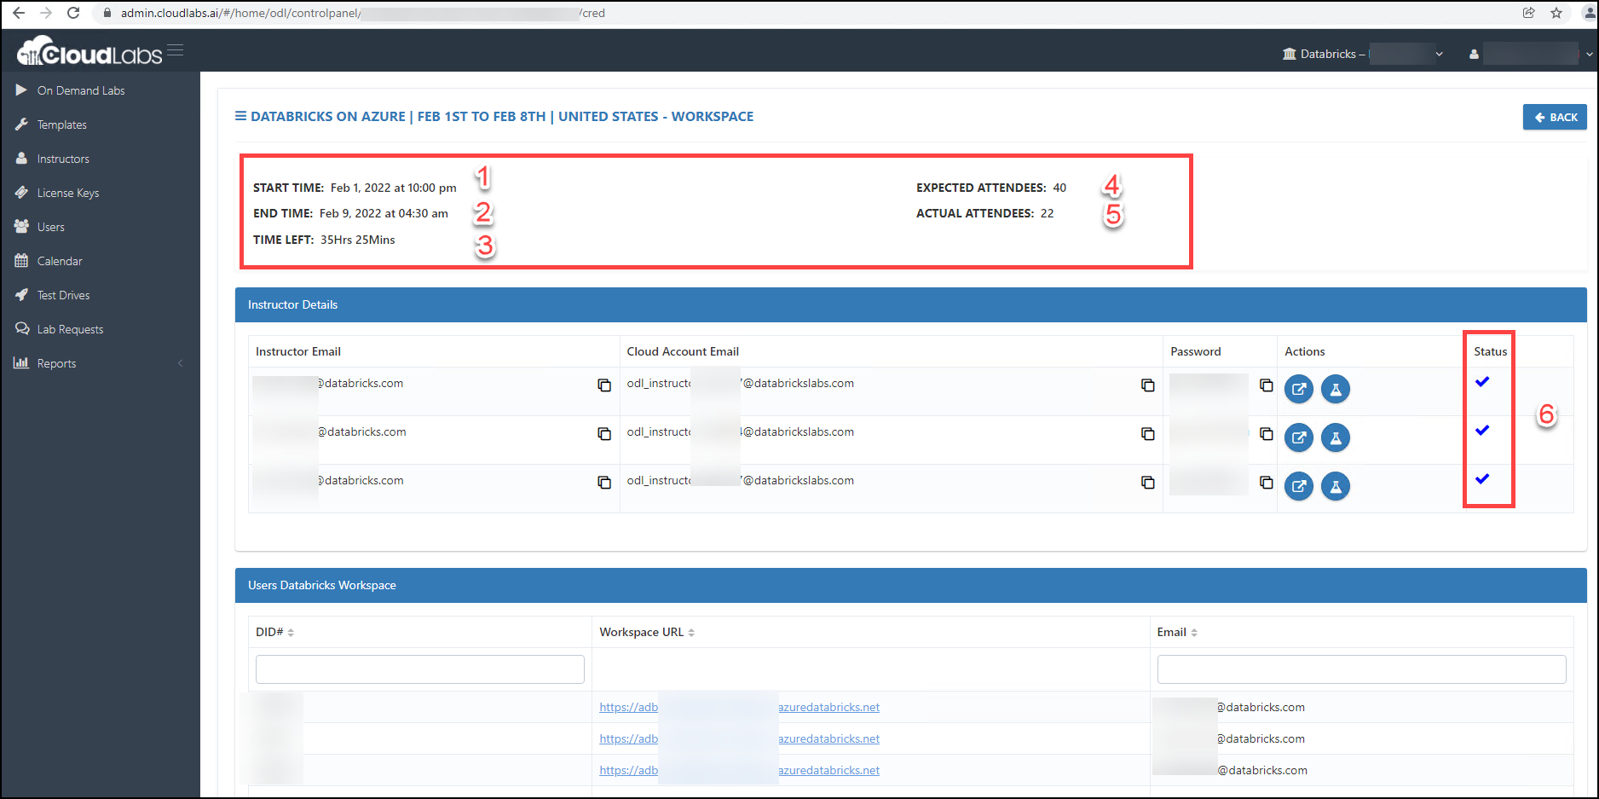This screenshot has height=799, width=1599.
Task: Select the START TIME value text
Action: click(x=393, y=188)
